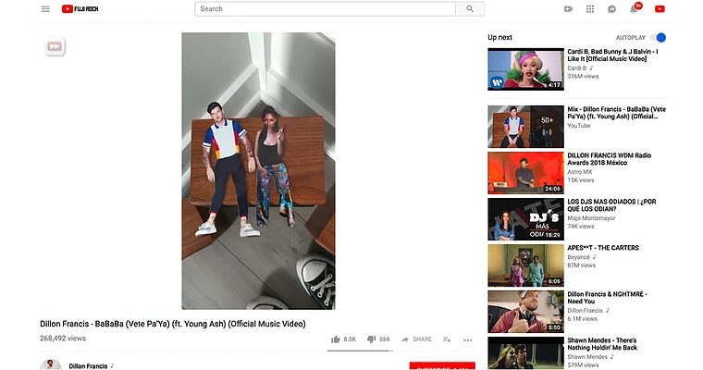
Task: Click the 87M views text
Action: (x=582, y=265)
